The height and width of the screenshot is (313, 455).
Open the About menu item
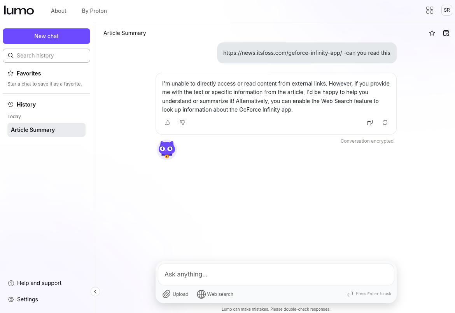59,11
